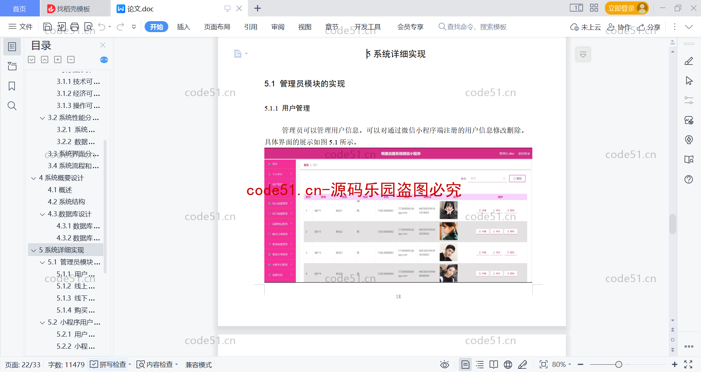Collapse the 5 系统详细实现 tree node
This screenshot has width=701, height=372.
tap(34, 250)
